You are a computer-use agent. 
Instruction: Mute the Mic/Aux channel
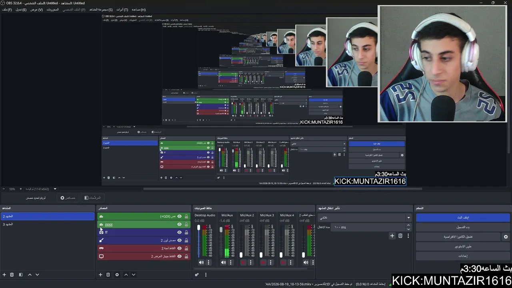click(223, 262)
